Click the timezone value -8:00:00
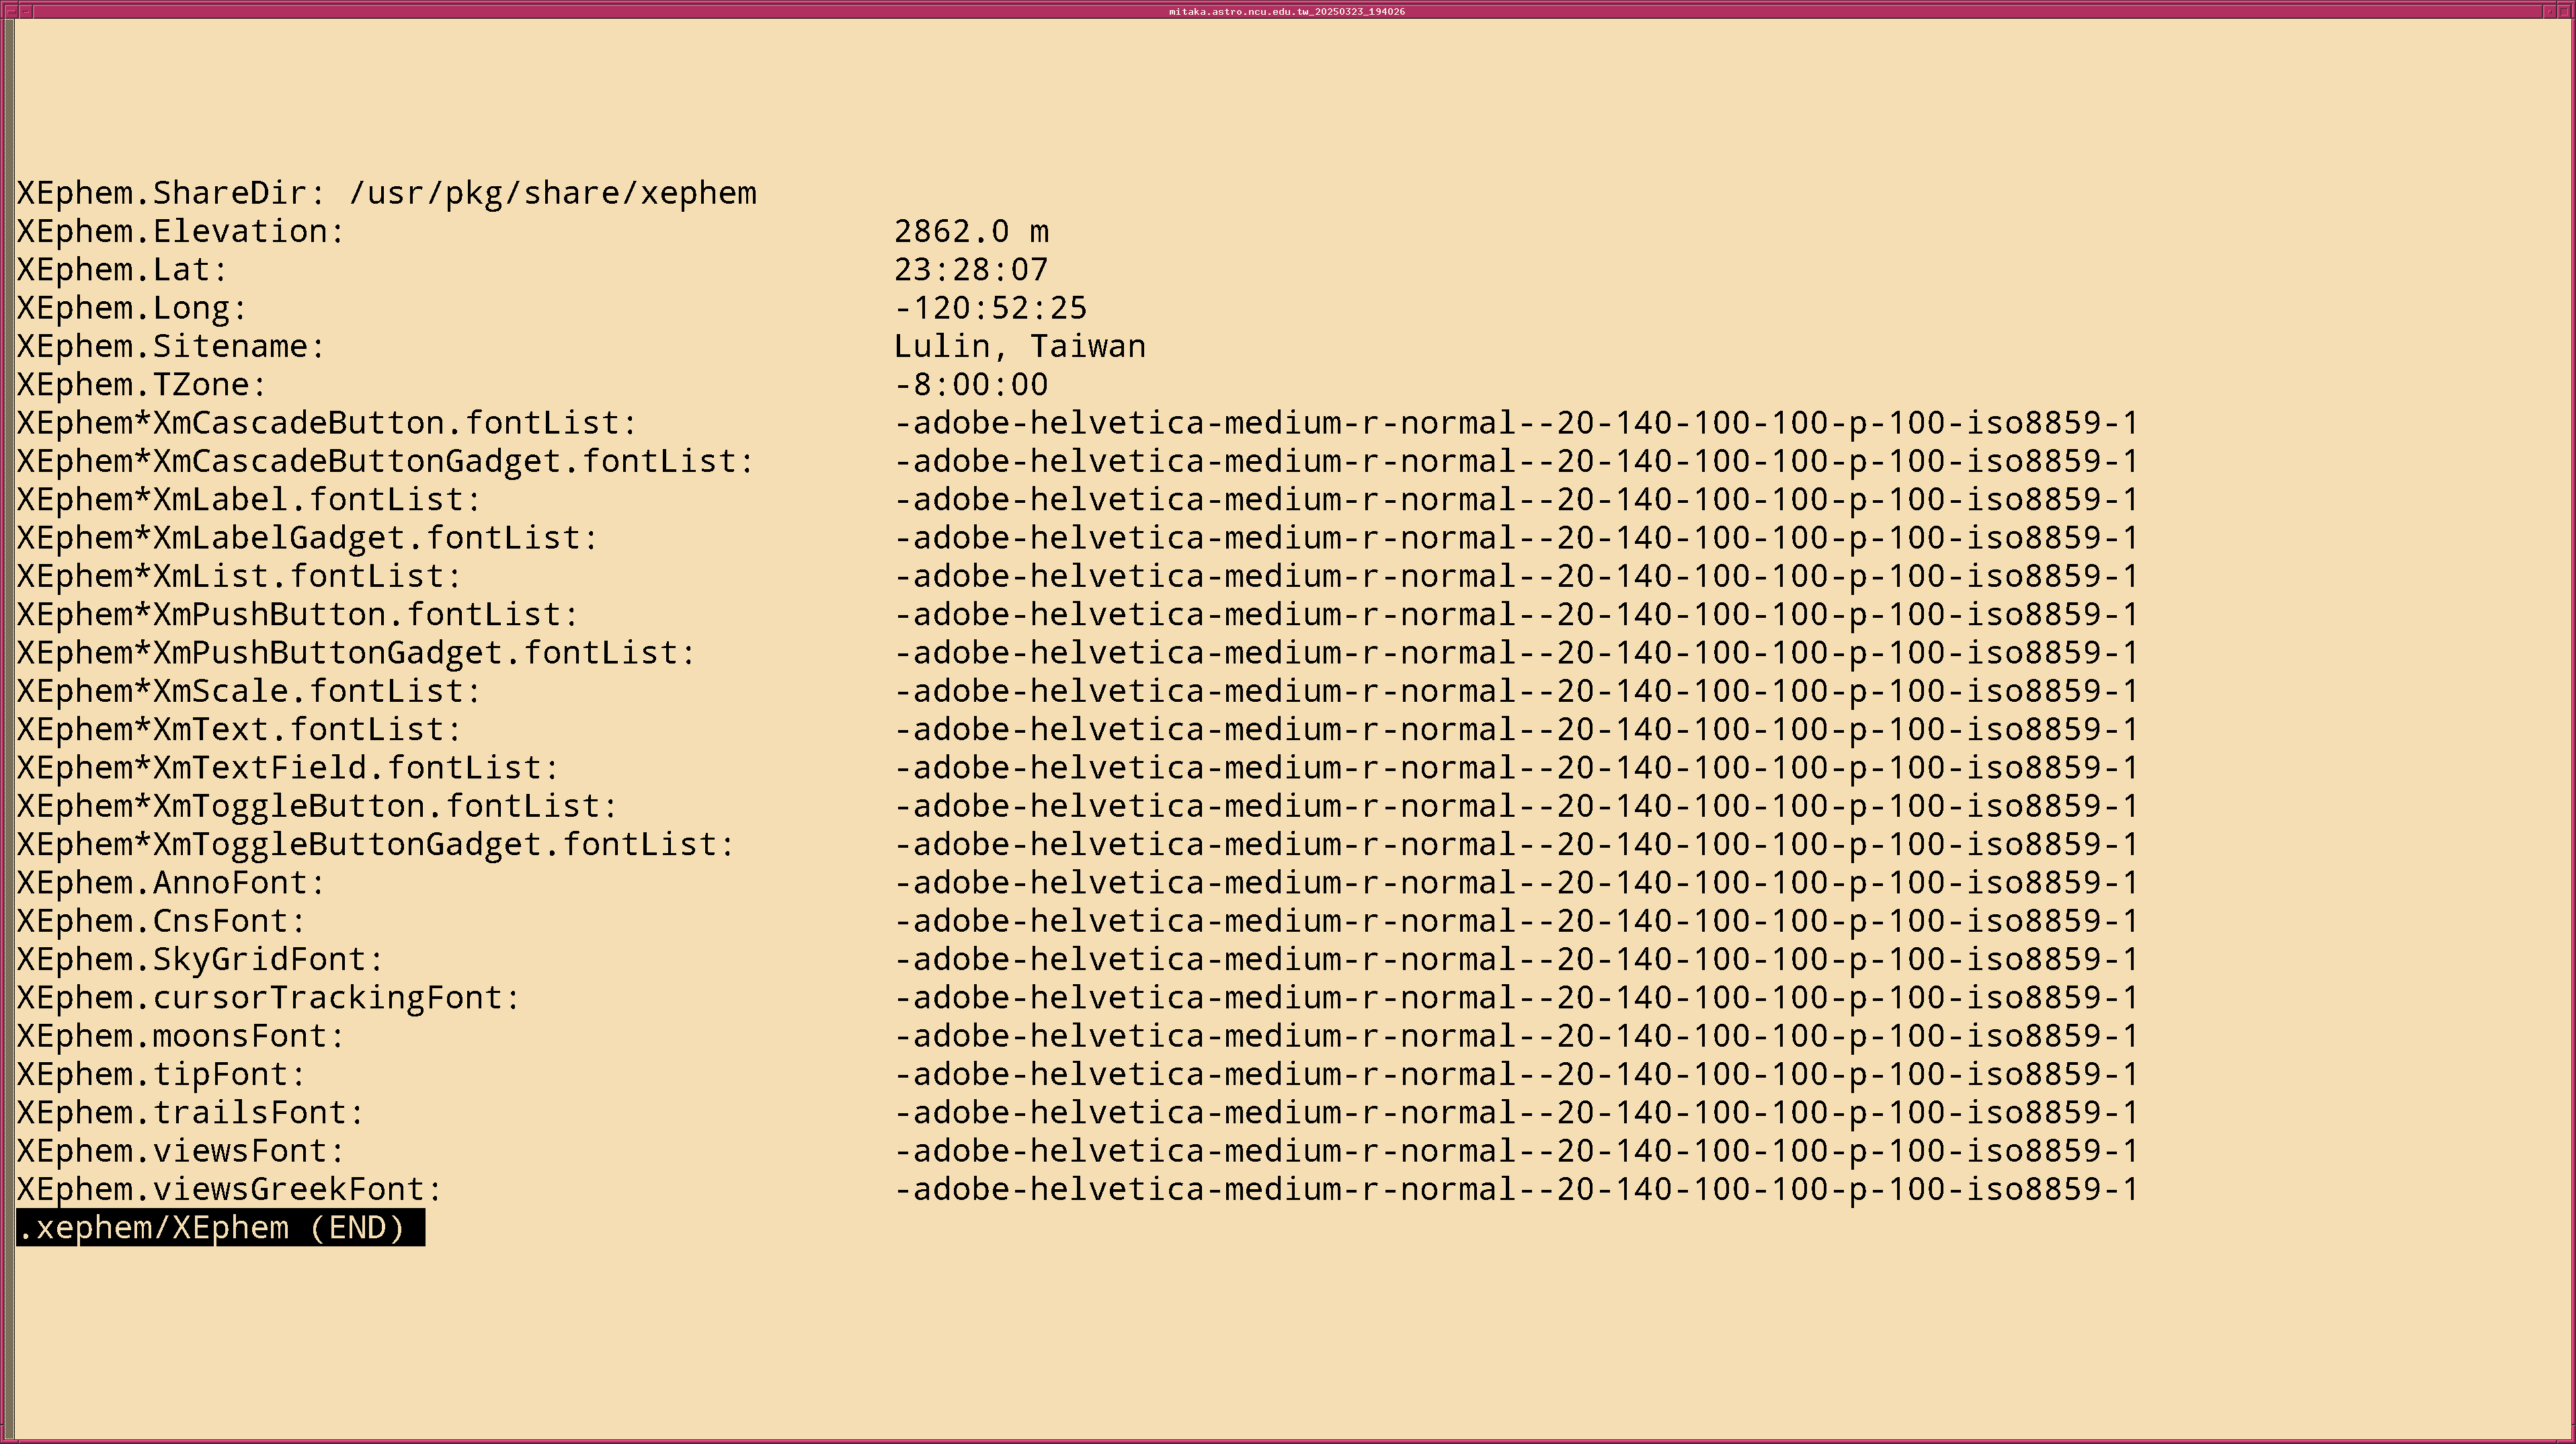The image size is (2576, 1444). tap(971, 385)
